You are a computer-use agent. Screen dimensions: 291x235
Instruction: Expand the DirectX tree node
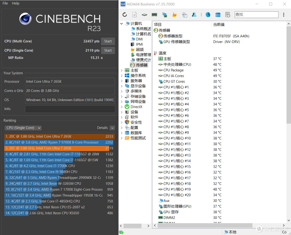122,107
